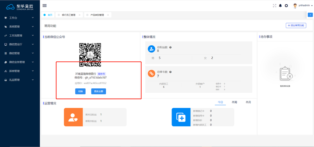Viewport: 314px width, 147px height.
Task: Click the 派单管理 bicycle icon
Action: [x=5, y=71]
